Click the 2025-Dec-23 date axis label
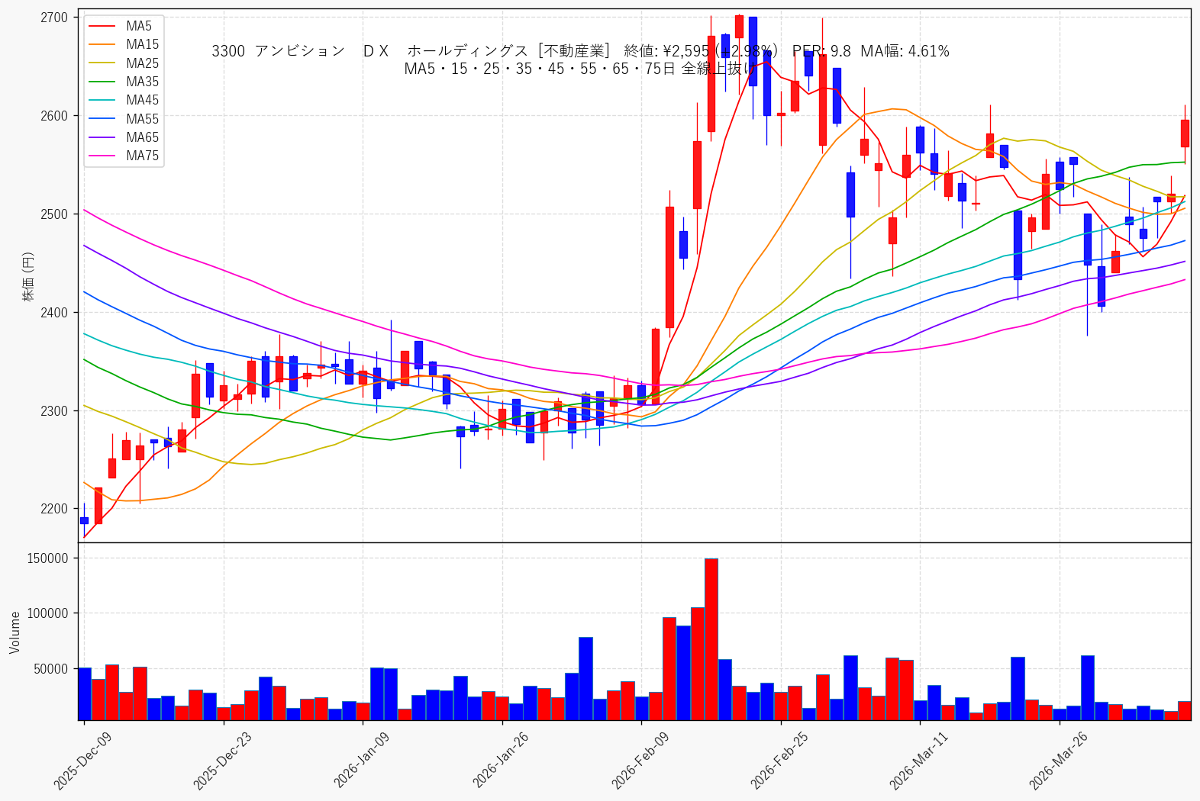This screenshot has height=801, width=1200. pos(222,760)
